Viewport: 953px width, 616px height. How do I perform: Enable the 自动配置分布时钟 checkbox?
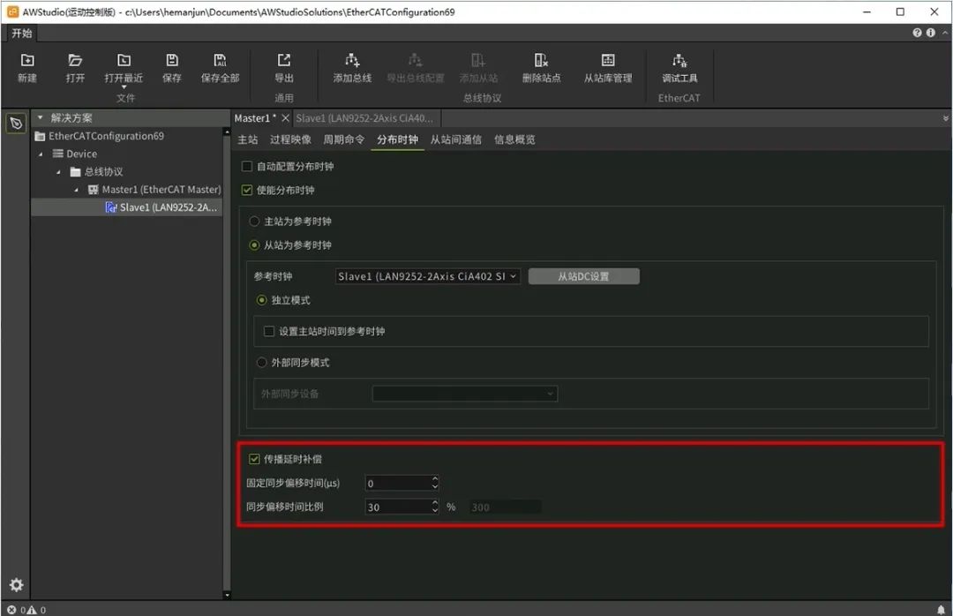(x=247, y=166)
